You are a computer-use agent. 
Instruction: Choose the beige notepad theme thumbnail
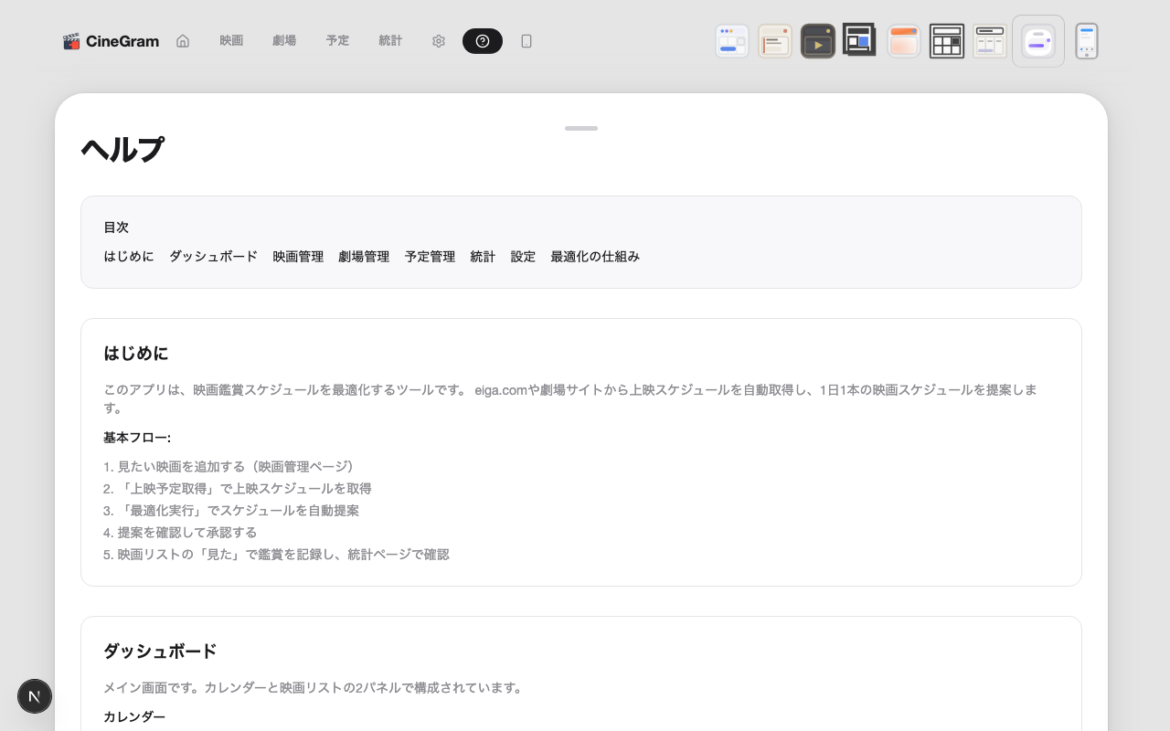(775, 41)
